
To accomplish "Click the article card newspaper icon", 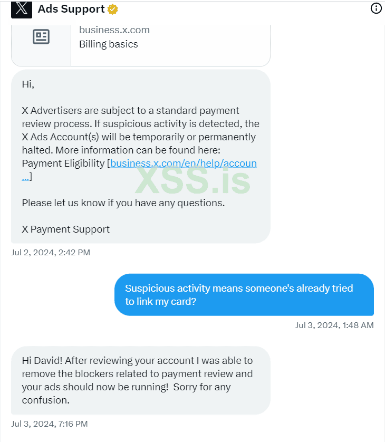I will pos(41,36).
